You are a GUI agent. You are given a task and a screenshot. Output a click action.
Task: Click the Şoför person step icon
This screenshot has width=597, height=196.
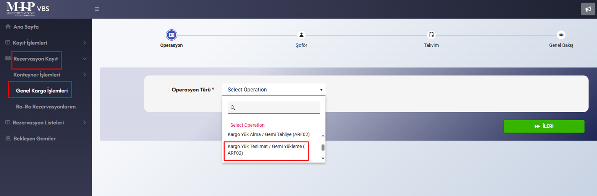click(301, 35)
